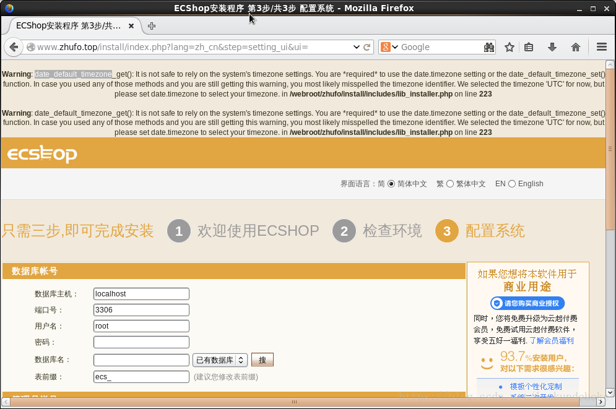This screenshot has height=409, width=616.
Task: Click the 表前缀 field with ecs_
Action: point(141,377)
